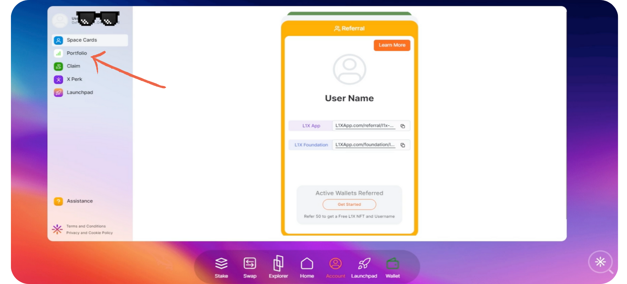
Task: Click the green Claim icon
Action: tap(58, 67)
